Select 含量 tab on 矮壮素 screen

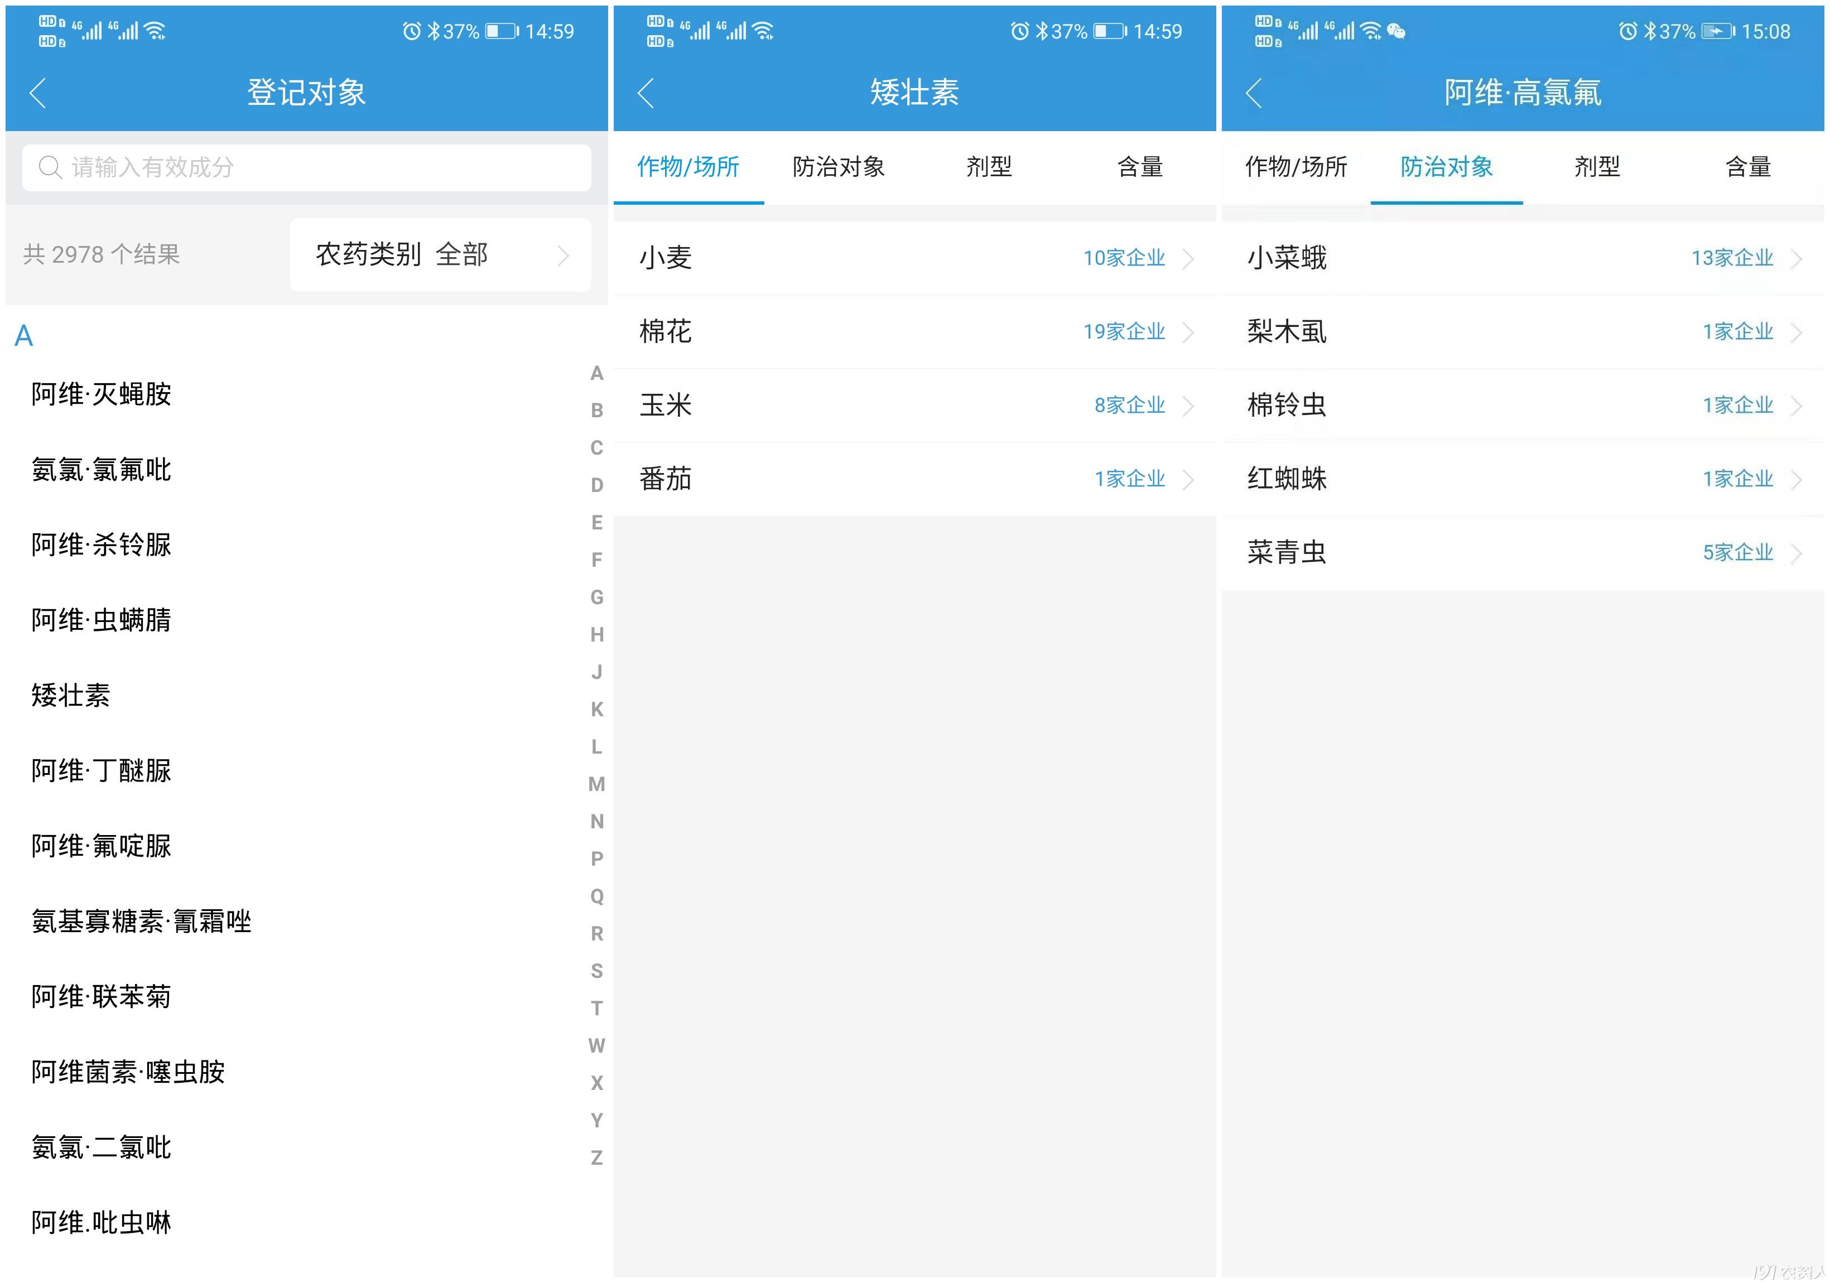tap(1140, 167)
